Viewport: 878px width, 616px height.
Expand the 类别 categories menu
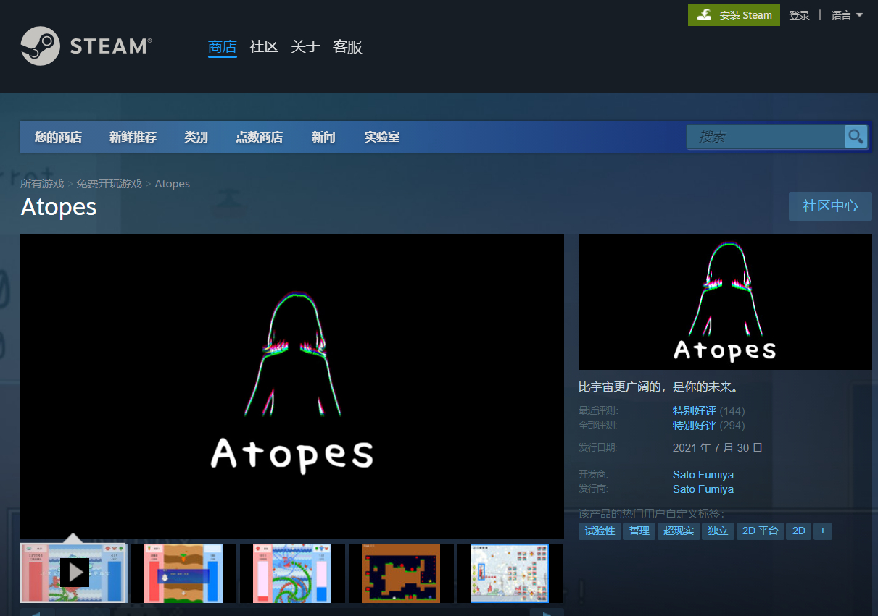click(196, 137)
